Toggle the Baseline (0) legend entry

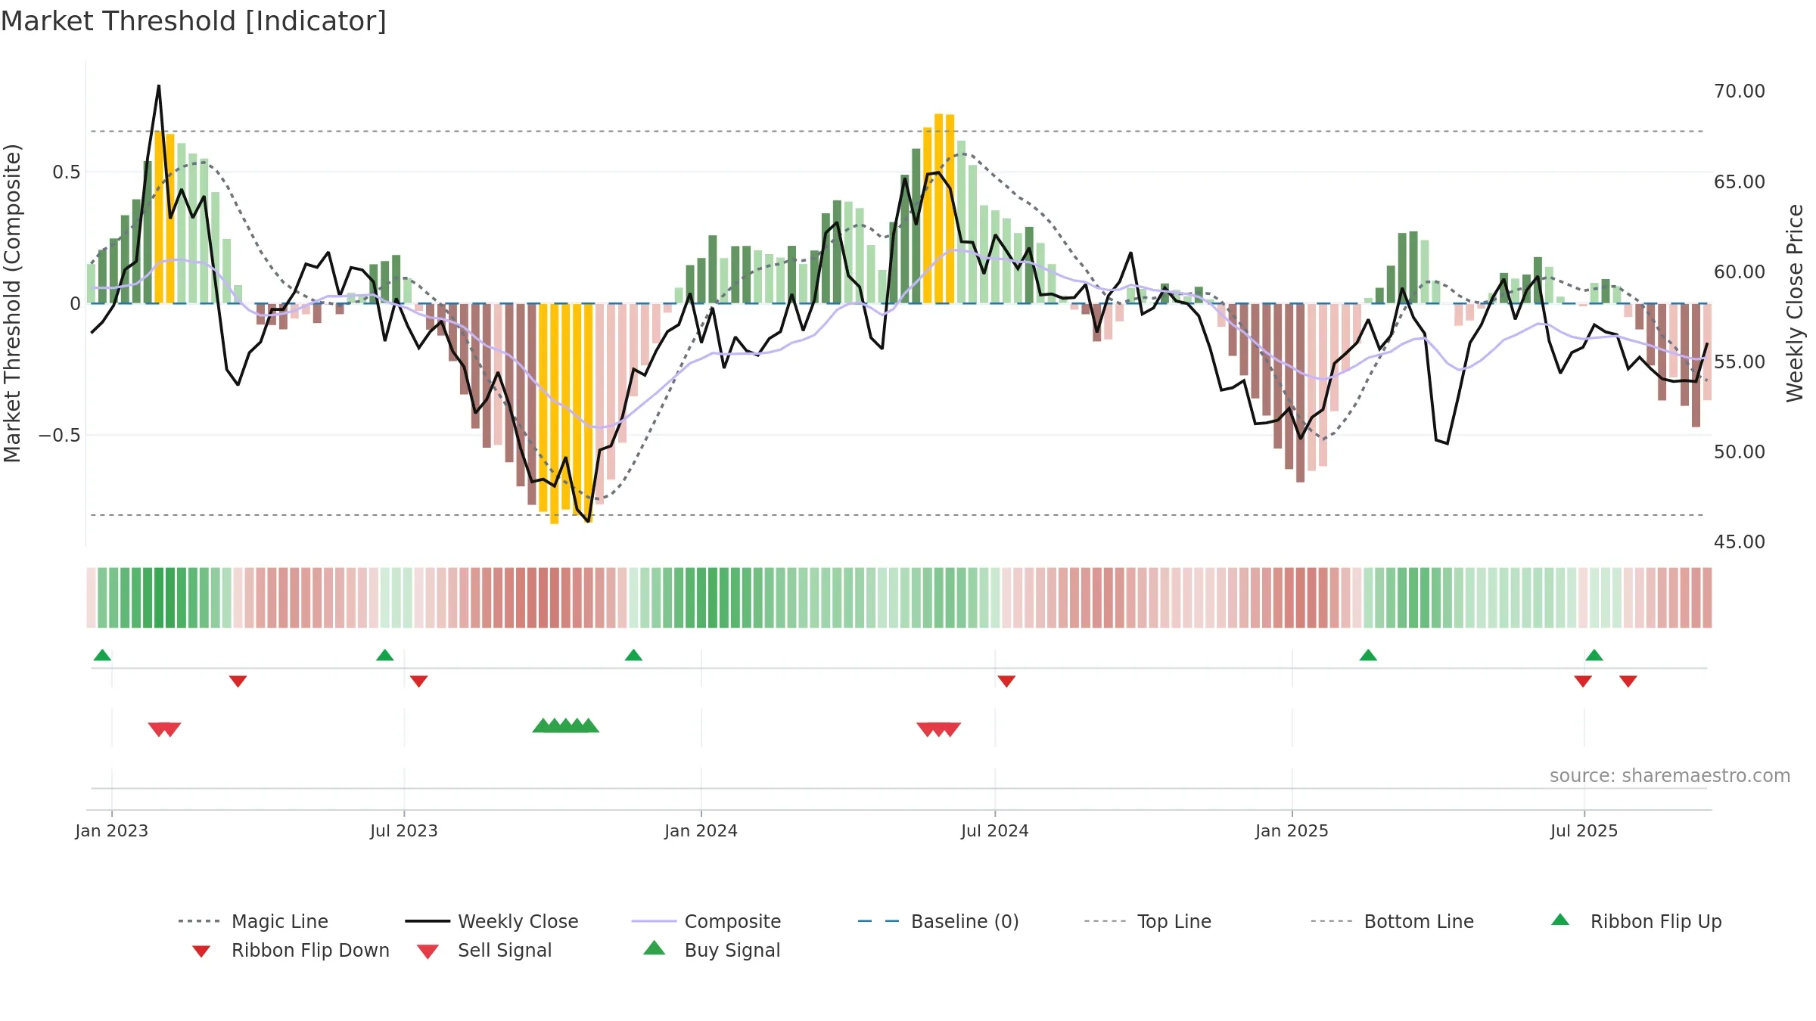click(938, 921)
